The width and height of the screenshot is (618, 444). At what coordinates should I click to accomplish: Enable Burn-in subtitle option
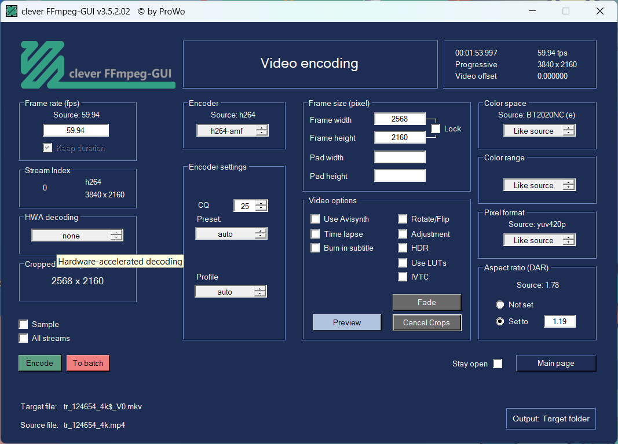(315, 248)
